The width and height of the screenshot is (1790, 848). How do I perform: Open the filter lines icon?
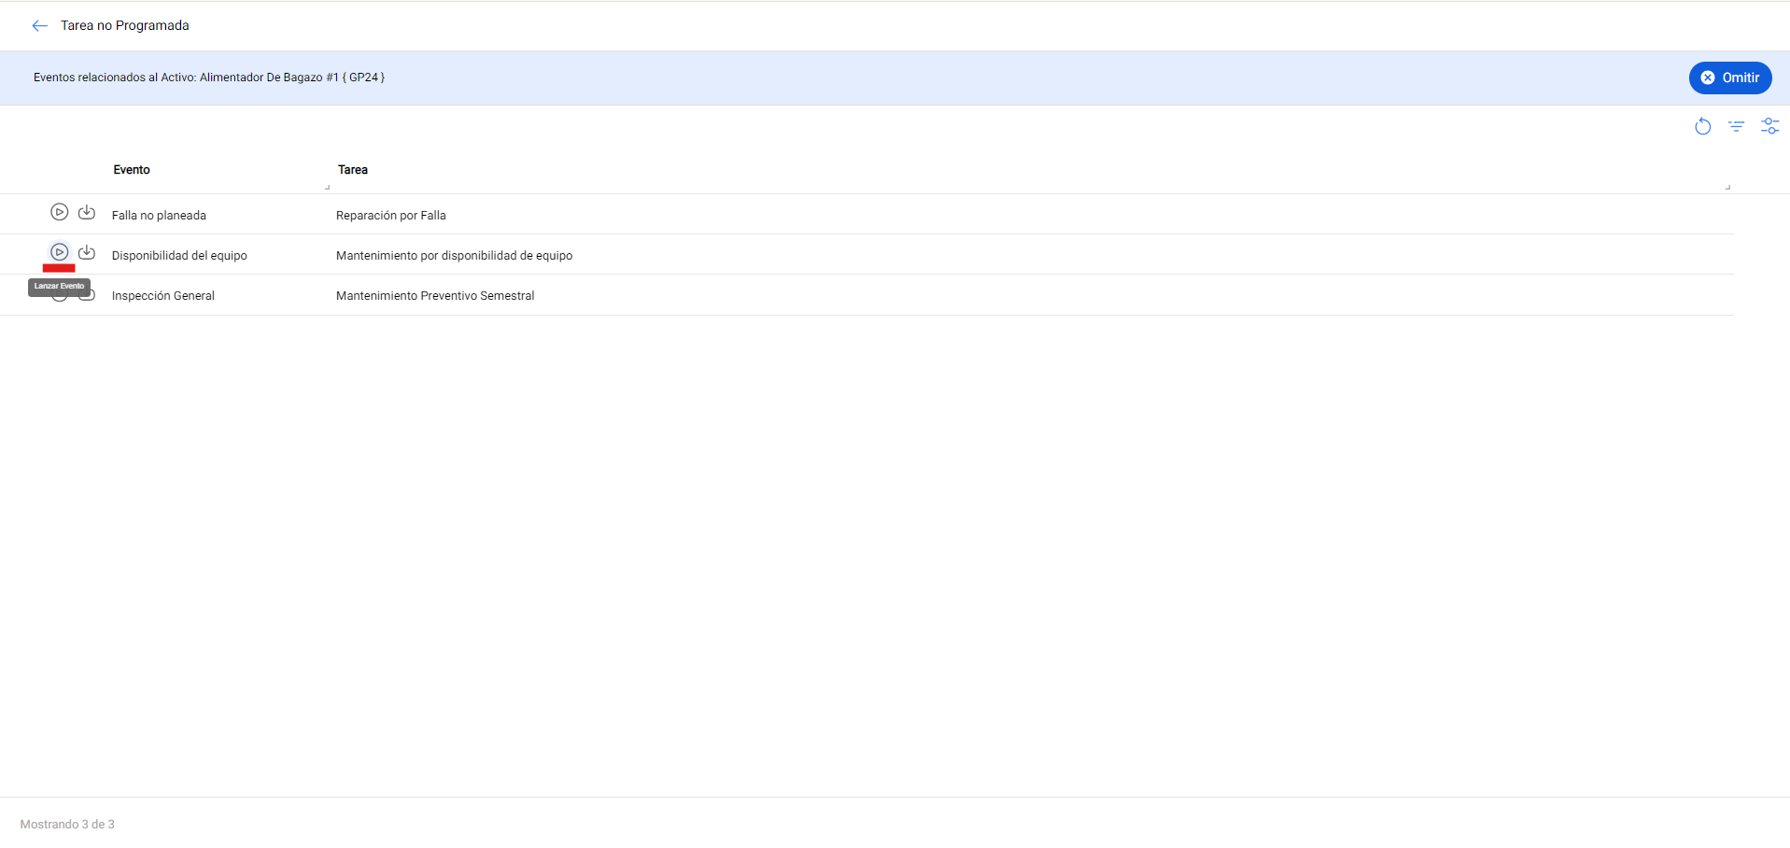[x=1736, y=126]
